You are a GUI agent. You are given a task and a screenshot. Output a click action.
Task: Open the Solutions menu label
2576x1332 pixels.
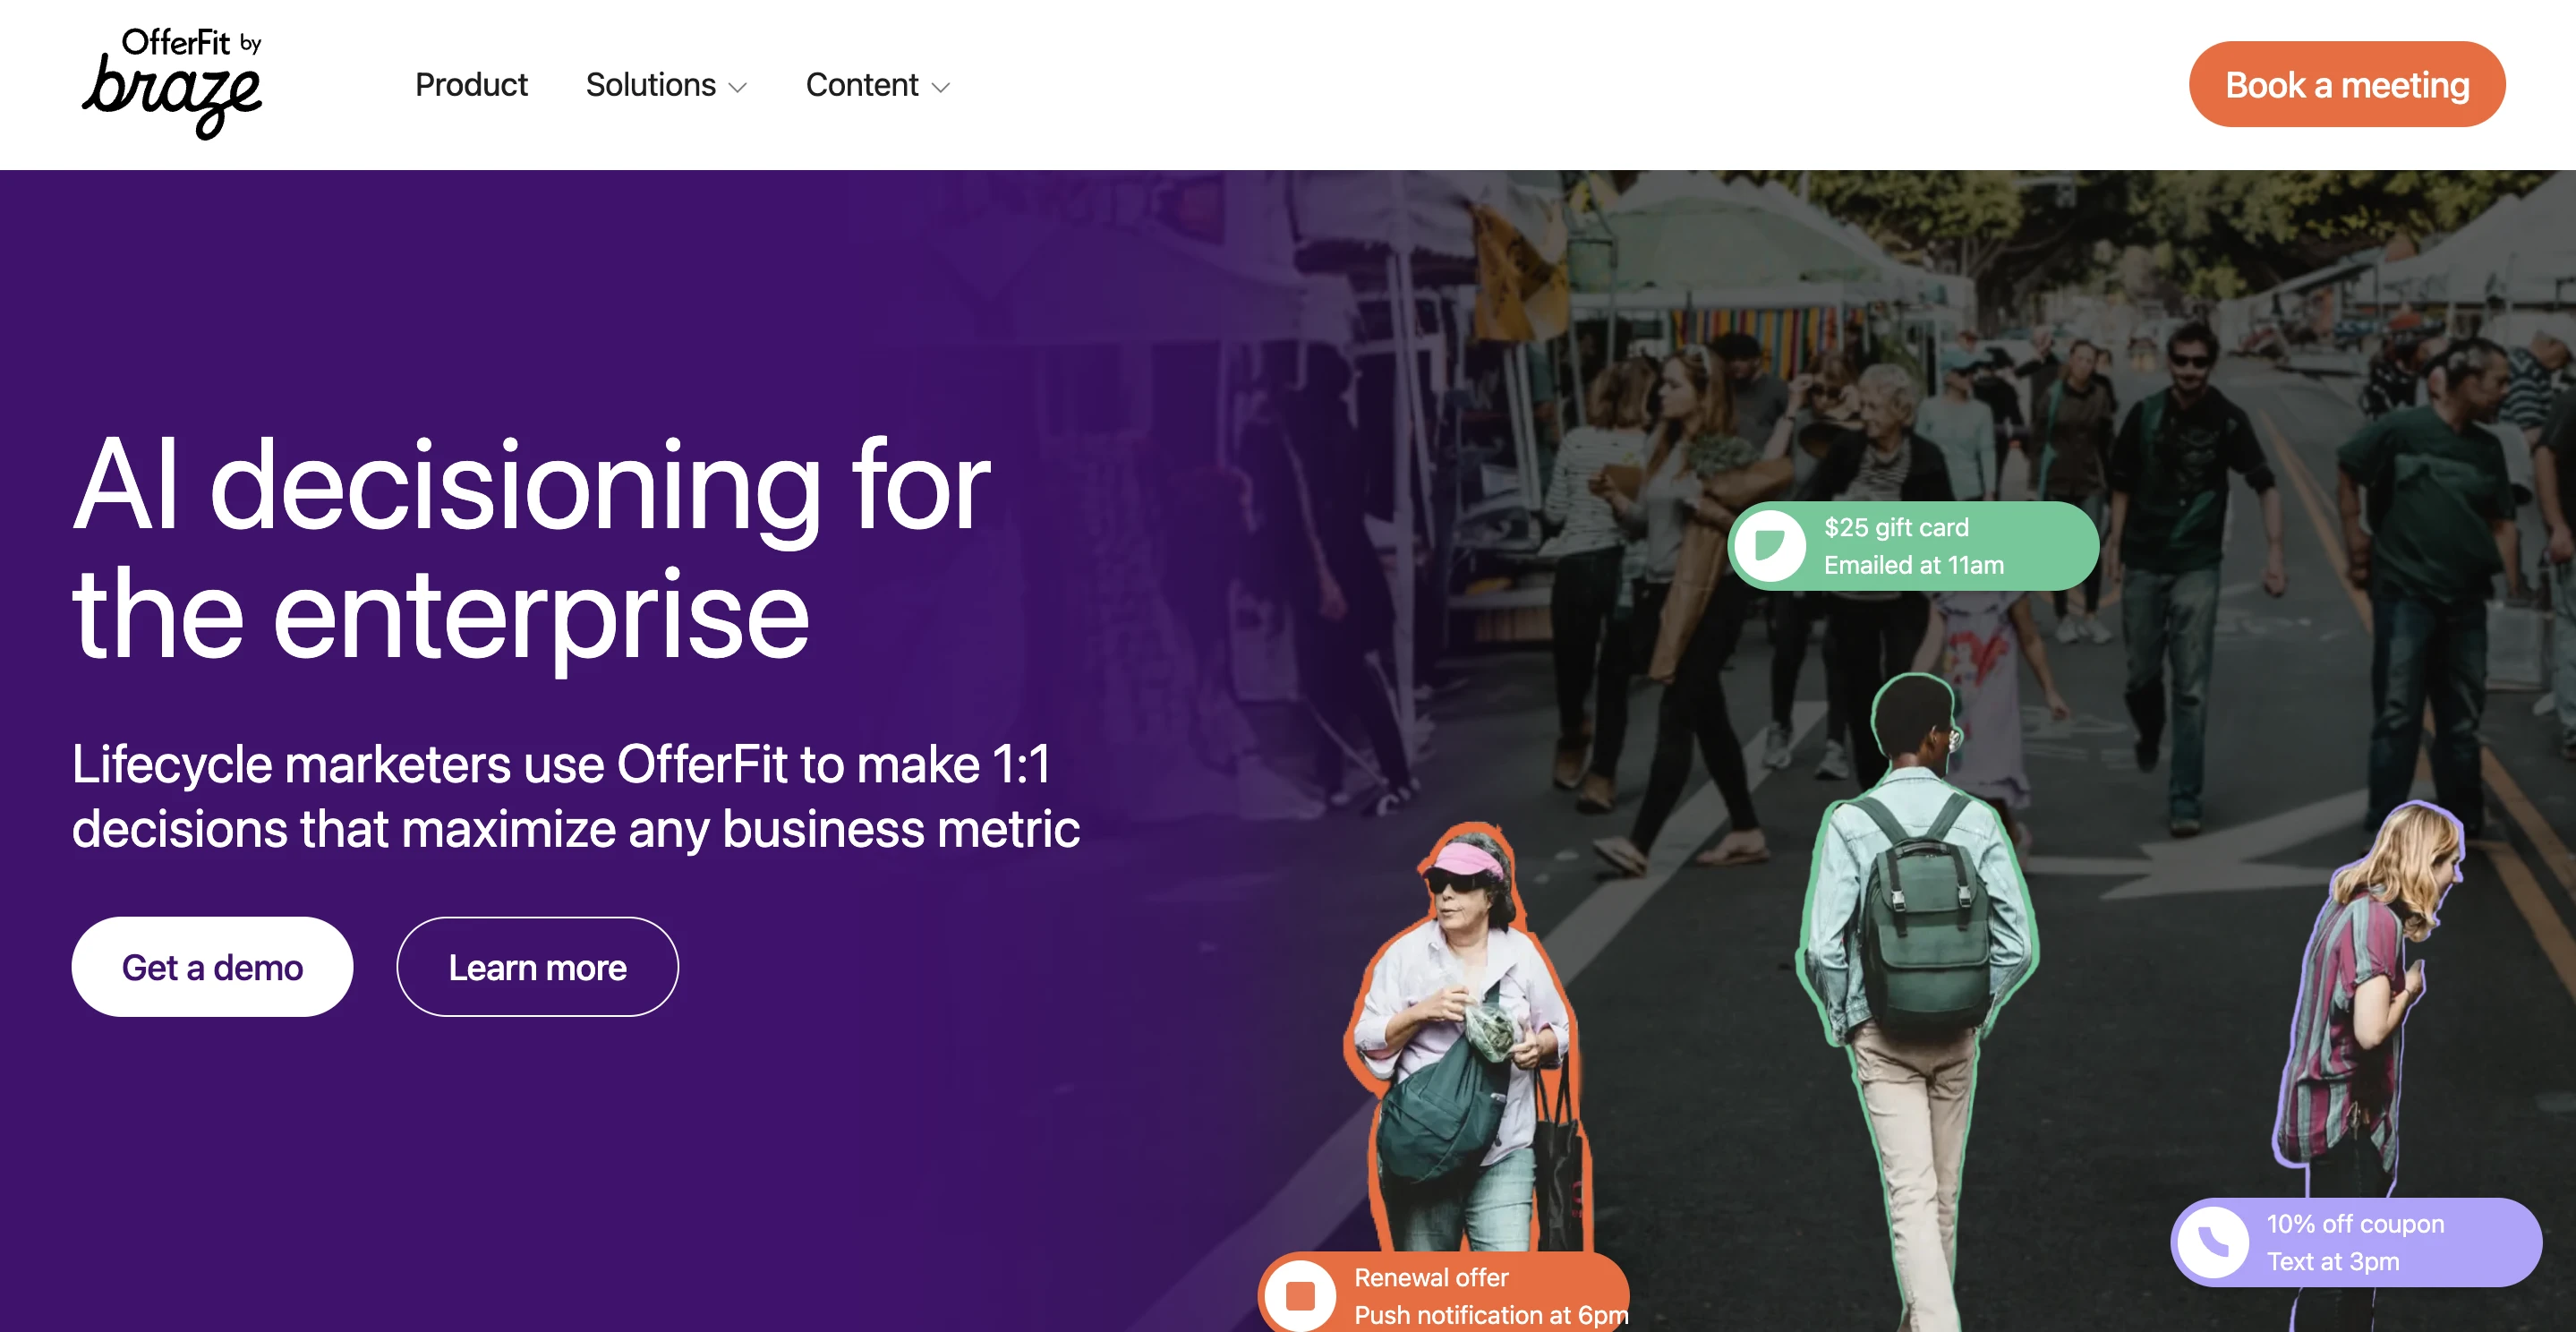650,85
